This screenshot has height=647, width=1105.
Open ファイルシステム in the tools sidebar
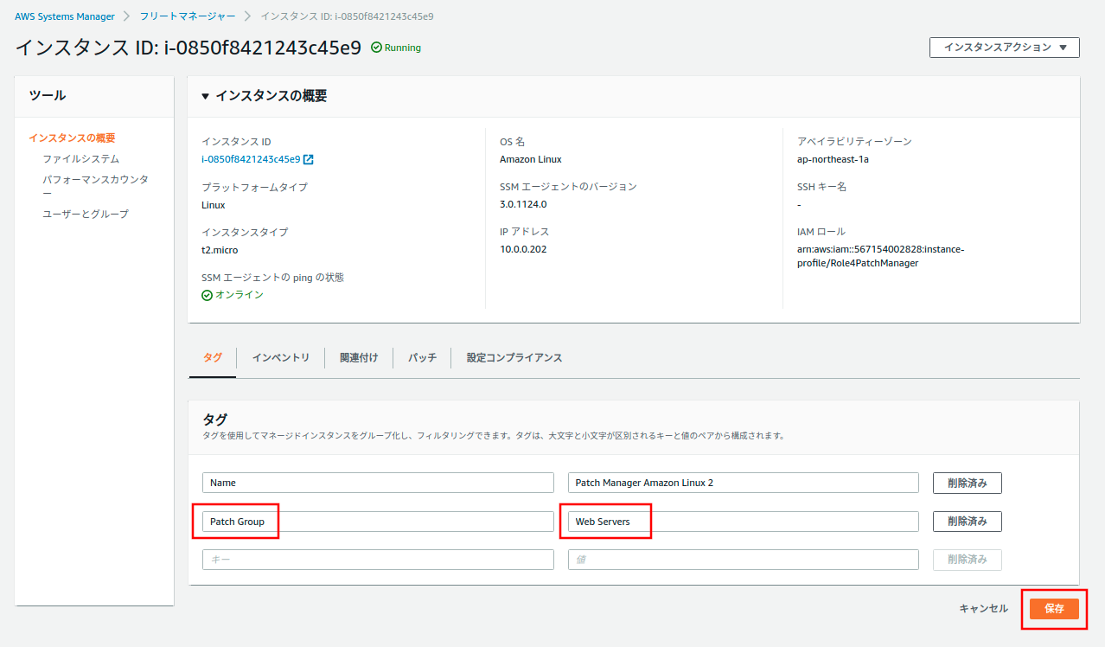coord(81,159)
